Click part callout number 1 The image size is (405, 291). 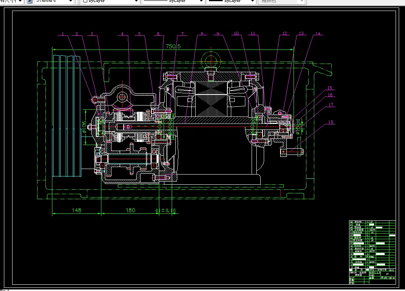(63, 34)
